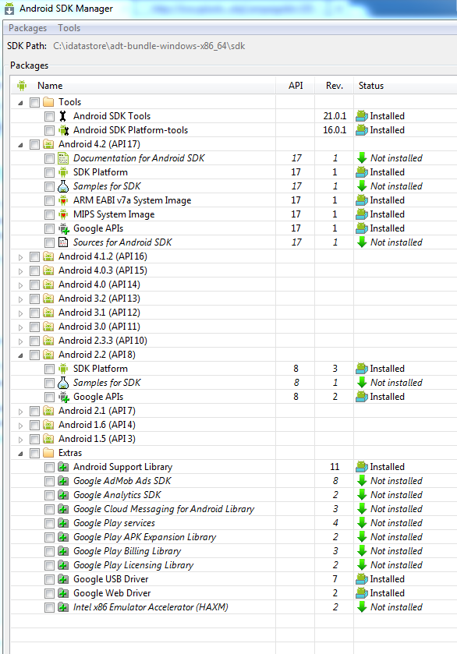457x654 pixels.
Task: Check the Sources for Android SDK checkbox
Action: pos(49,242)
